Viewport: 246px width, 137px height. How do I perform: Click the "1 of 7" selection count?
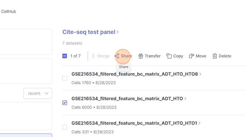(x=76, y=56)
